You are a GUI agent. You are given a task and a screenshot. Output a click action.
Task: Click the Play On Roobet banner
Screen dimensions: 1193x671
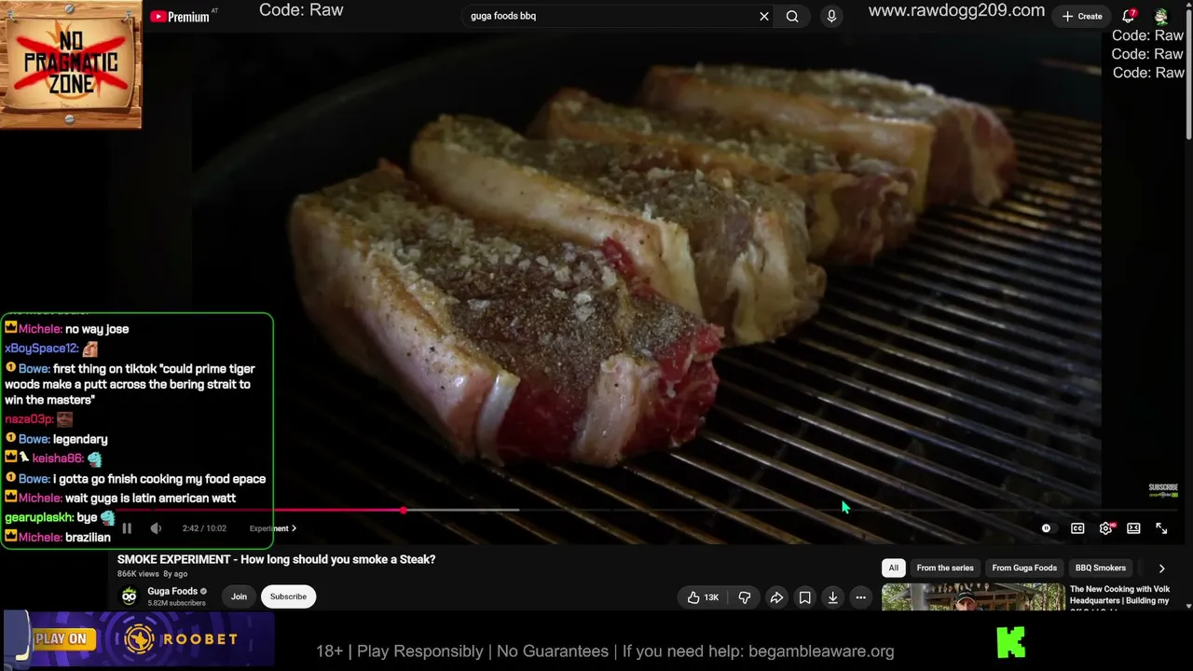138,639
